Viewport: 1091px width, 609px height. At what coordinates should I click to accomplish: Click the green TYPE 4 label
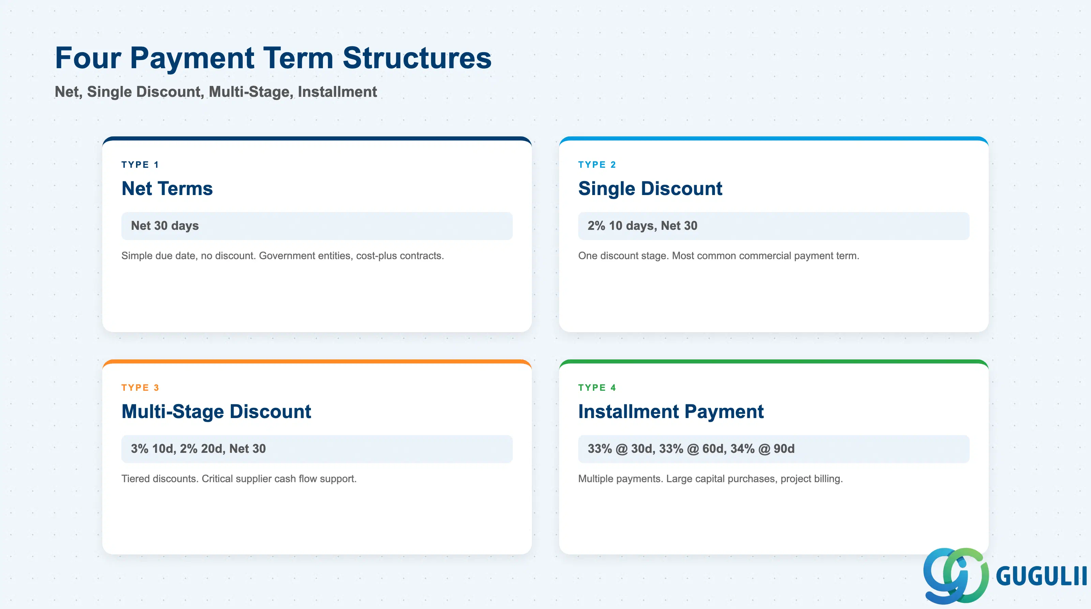(597, 387)
